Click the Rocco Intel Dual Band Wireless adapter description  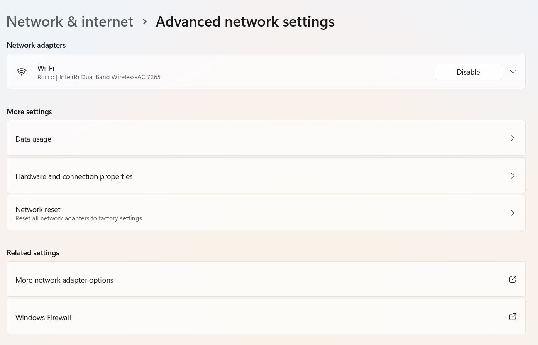pyautogui.click(x=99, y=77)
